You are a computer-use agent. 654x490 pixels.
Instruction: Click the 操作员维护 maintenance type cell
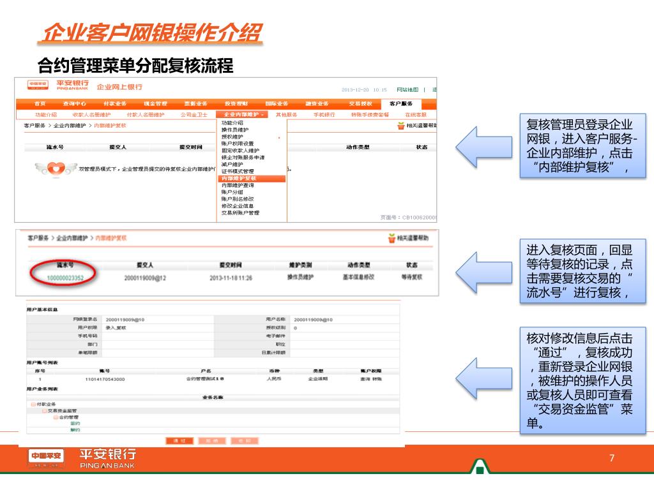[x=300, y=277]
